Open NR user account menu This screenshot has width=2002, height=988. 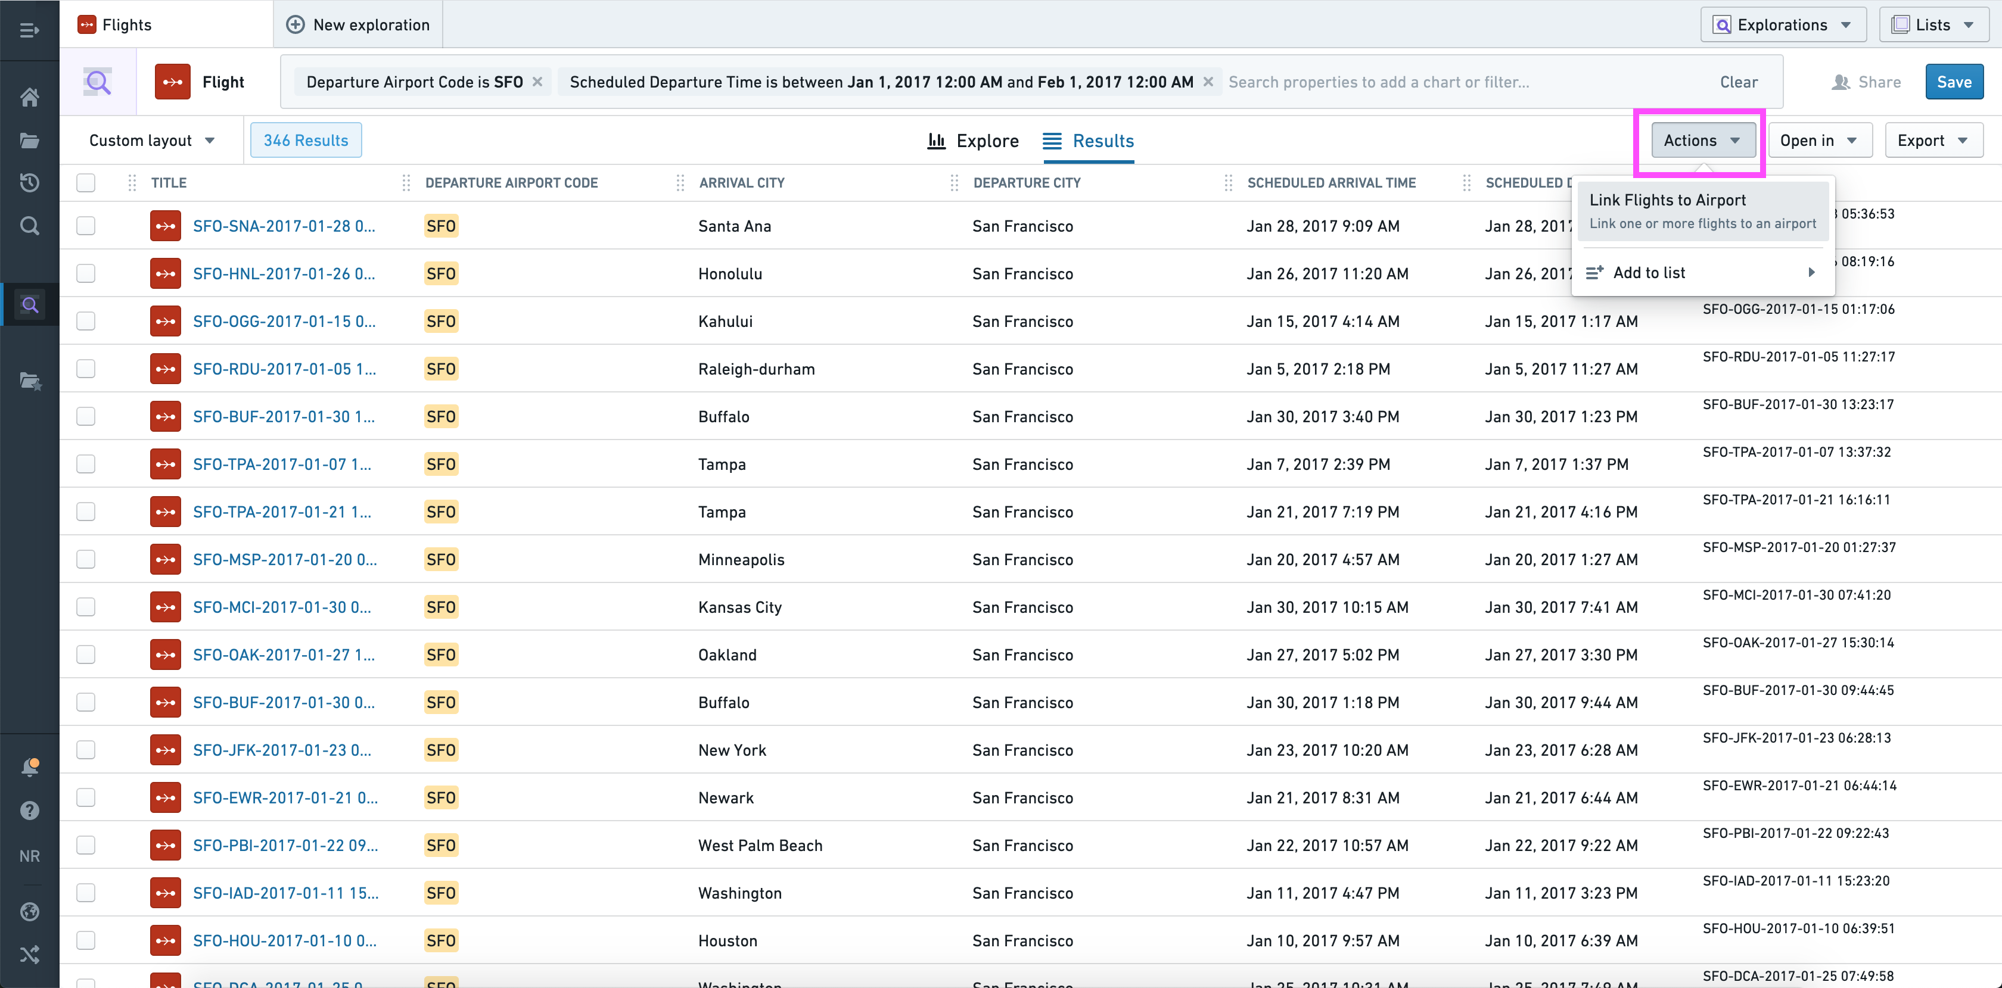tap(30, 856)
